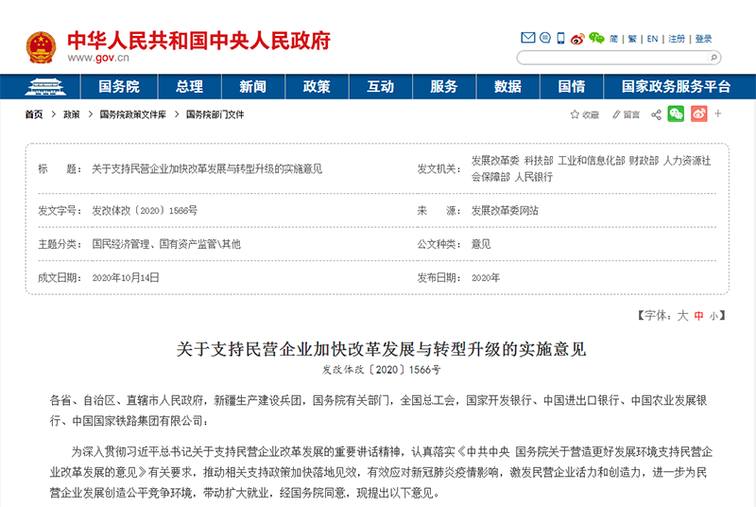Click source text 发展改革委网站
756x507 pixels.
coord(505,210)
